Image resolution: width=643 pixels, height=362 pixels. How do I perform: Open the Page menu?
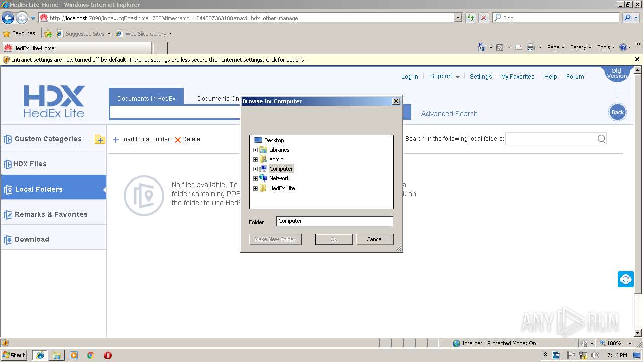[x=555, y=47]
